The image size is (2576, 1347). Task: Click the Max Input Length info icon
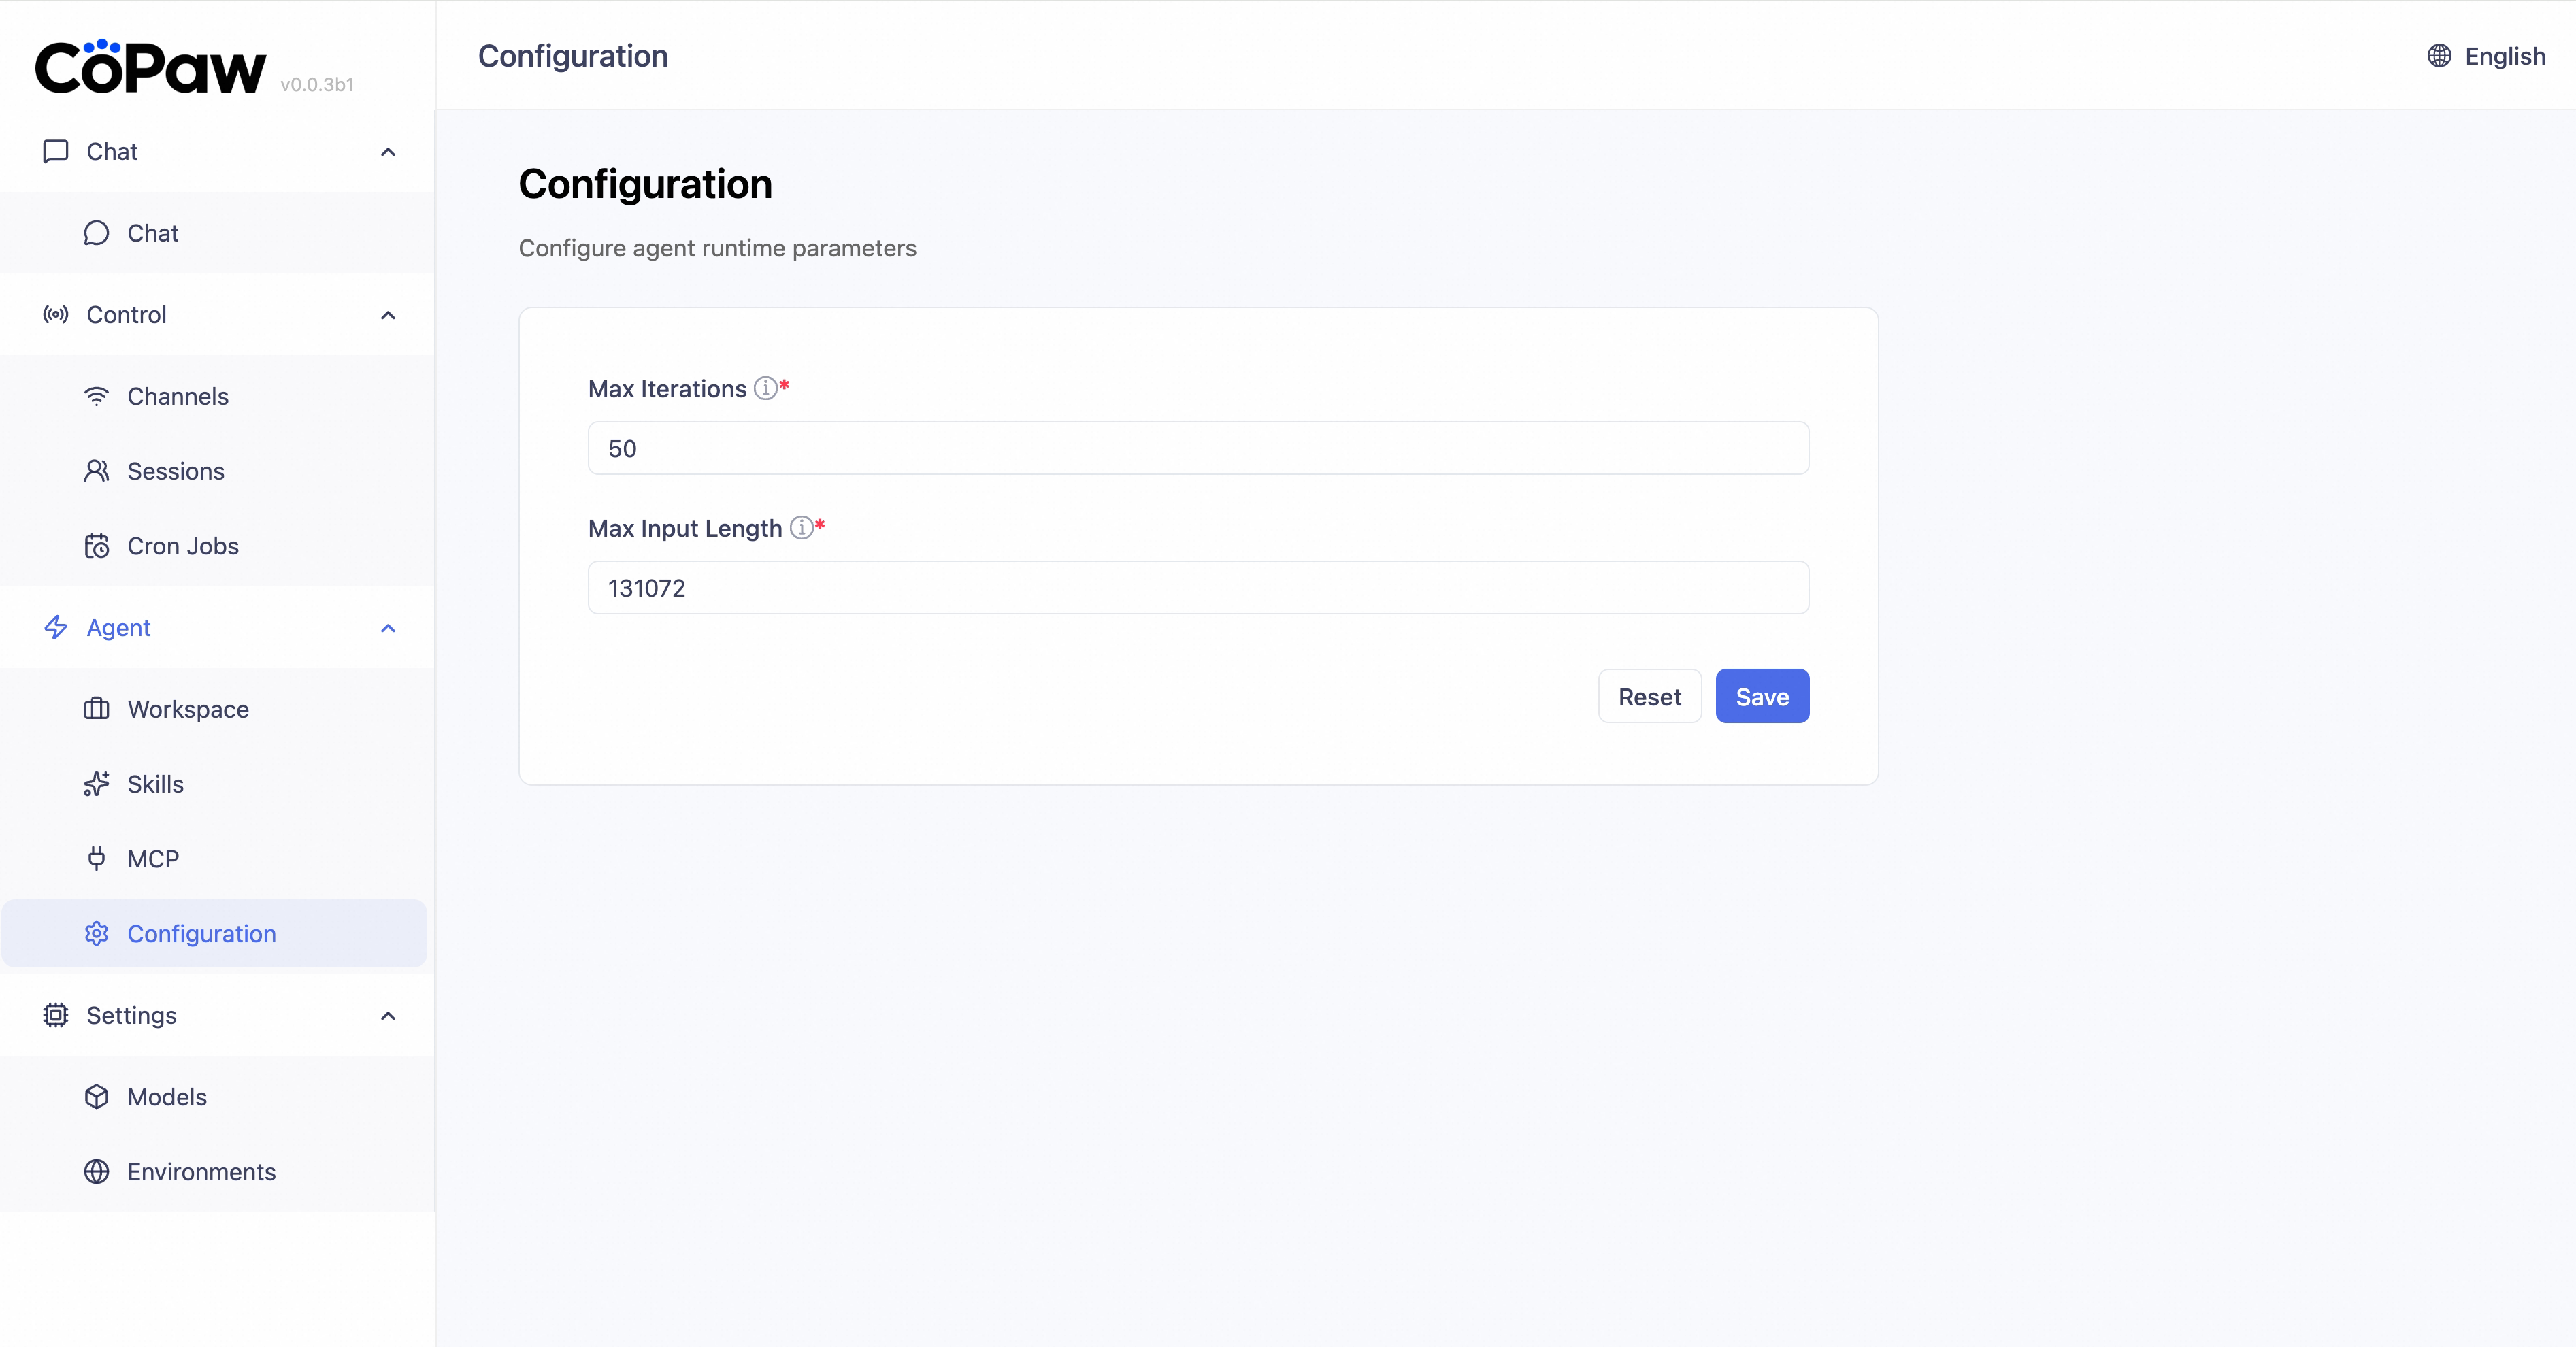tap(801, 527)
